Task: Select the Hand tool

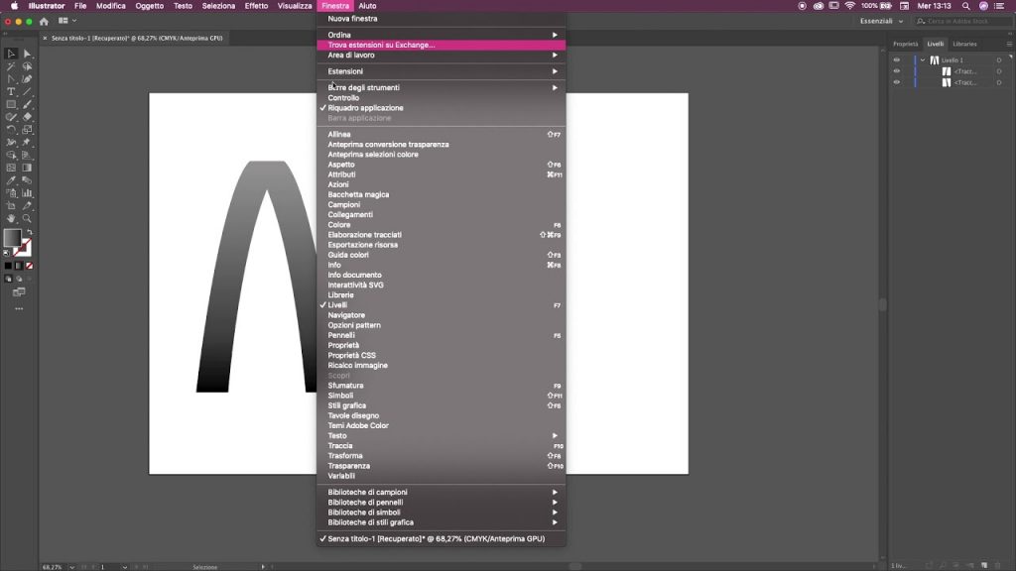Action: [x=11, y=218]
